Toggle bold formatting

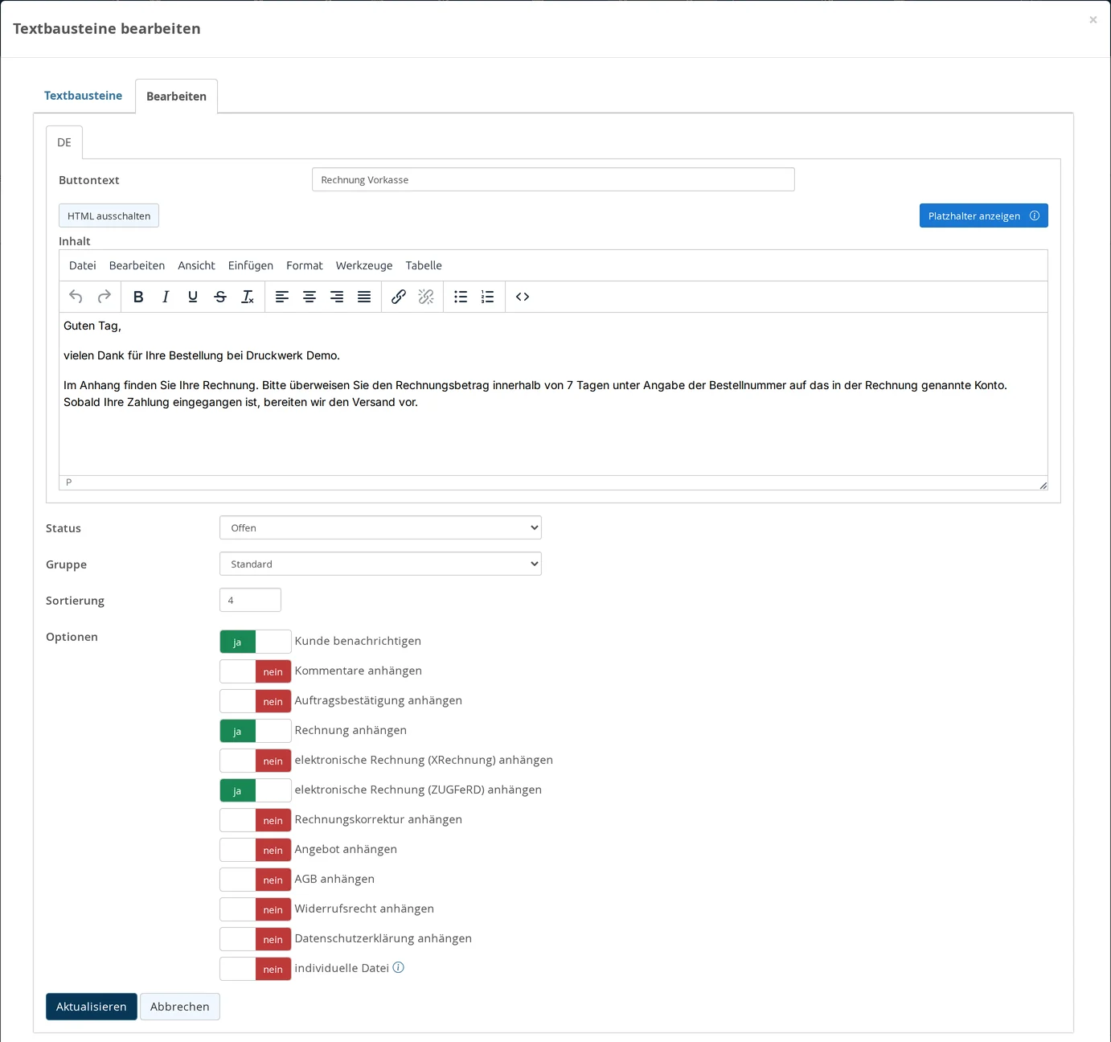(138, 297)
